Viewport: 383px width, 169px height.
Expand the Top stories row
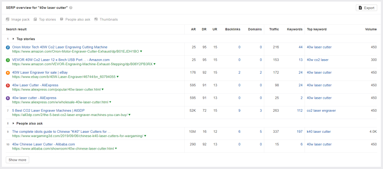tap(13, 39)
